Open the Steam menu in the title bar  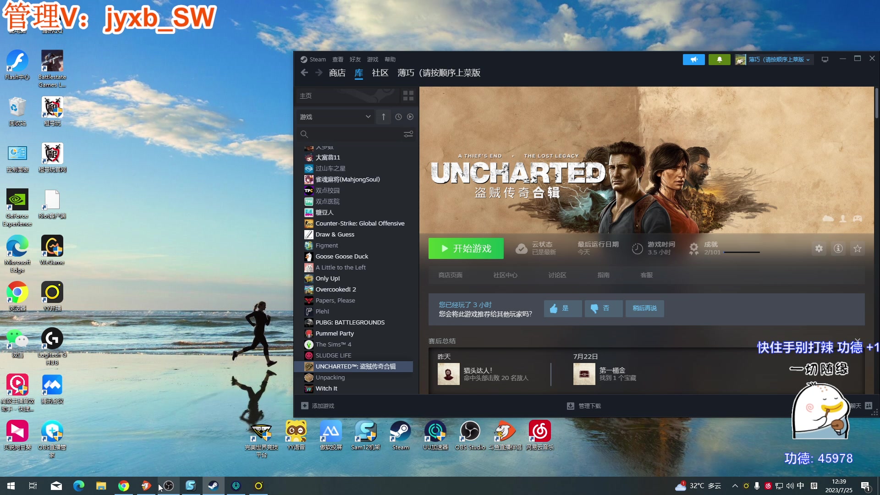point(313,60)
